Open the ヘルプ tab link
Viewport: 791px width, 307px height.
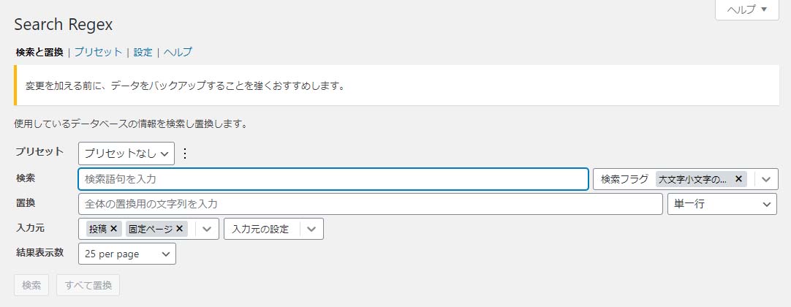(x=178, y=52)
